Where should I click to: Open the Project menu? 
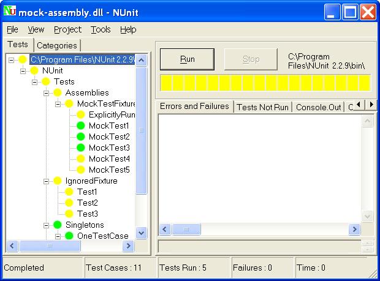[67, 29]
